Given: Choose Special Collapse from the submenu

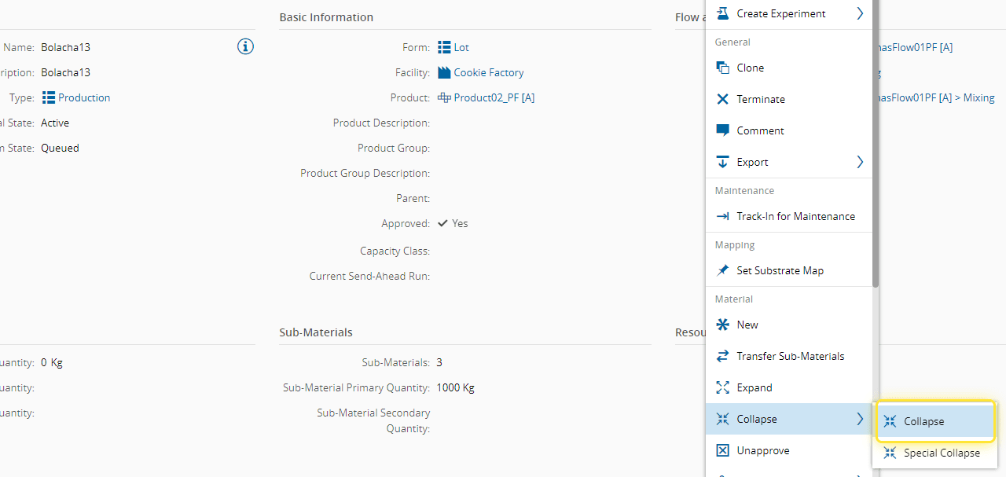Looking at the screenshot, I should [x=941, y=453].
